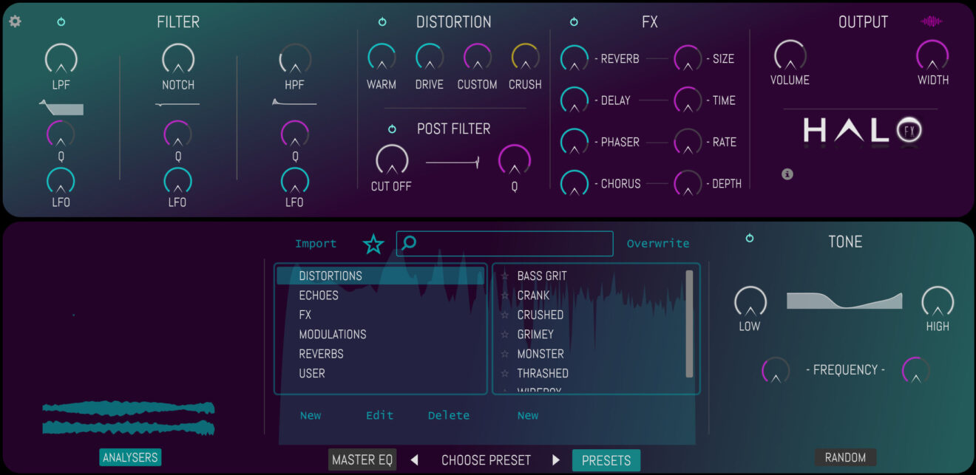Click the right arrow beside CHOOSE PRESET

556,459
